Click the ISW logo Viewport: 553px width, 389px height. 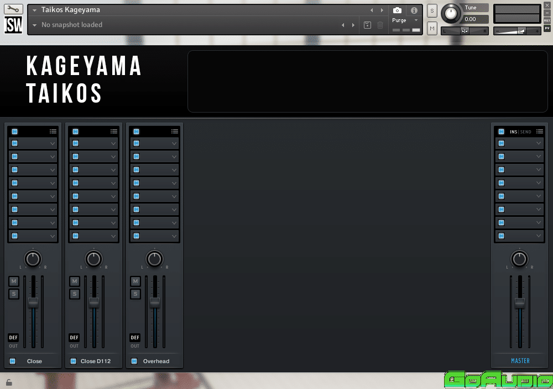[x=13, y=25]
